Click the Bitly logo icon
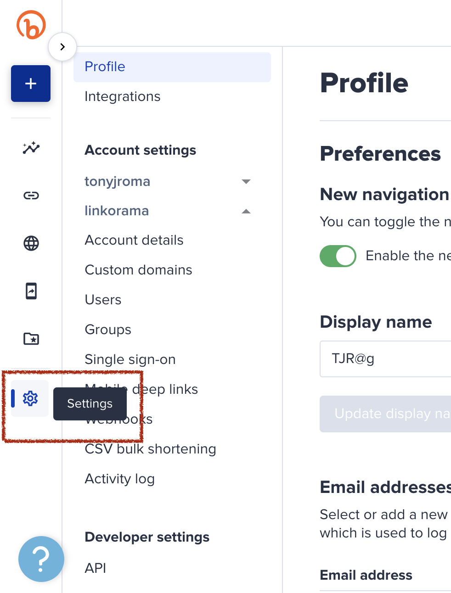451x593 pixels. pyautogui.click(x=31, y=24)
